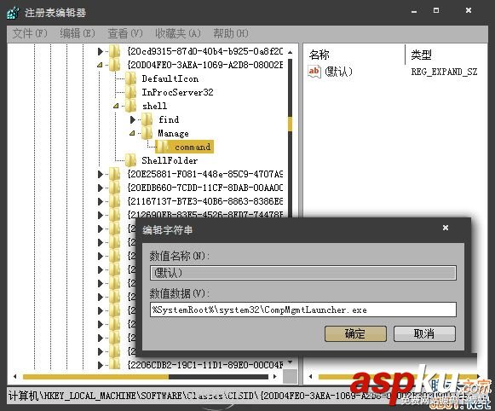
Task: Click the Registry Editor title bar icon
Action: (14, 13)
